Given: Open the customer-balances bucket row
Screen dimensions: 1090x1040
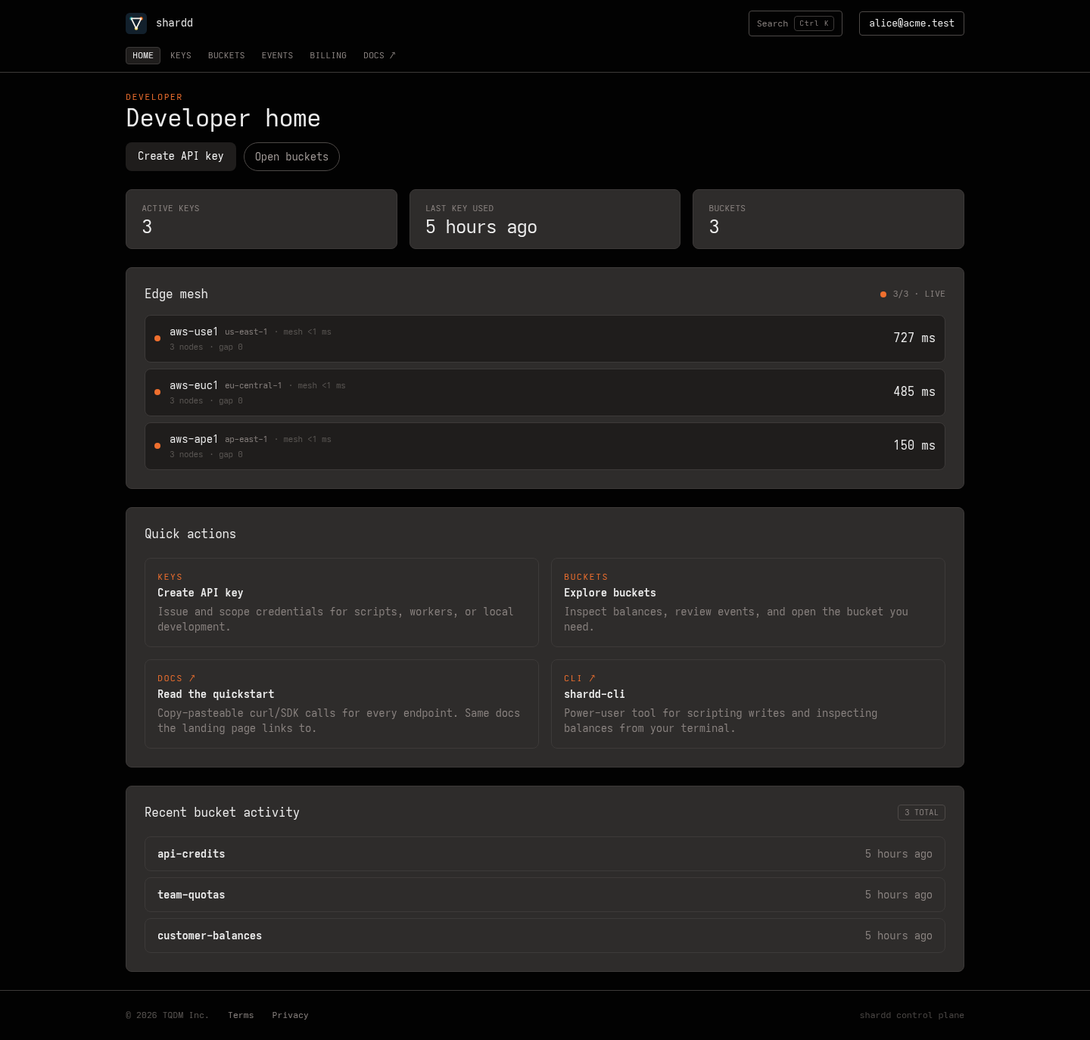Looking at the screenshot, I should point(545,936).
